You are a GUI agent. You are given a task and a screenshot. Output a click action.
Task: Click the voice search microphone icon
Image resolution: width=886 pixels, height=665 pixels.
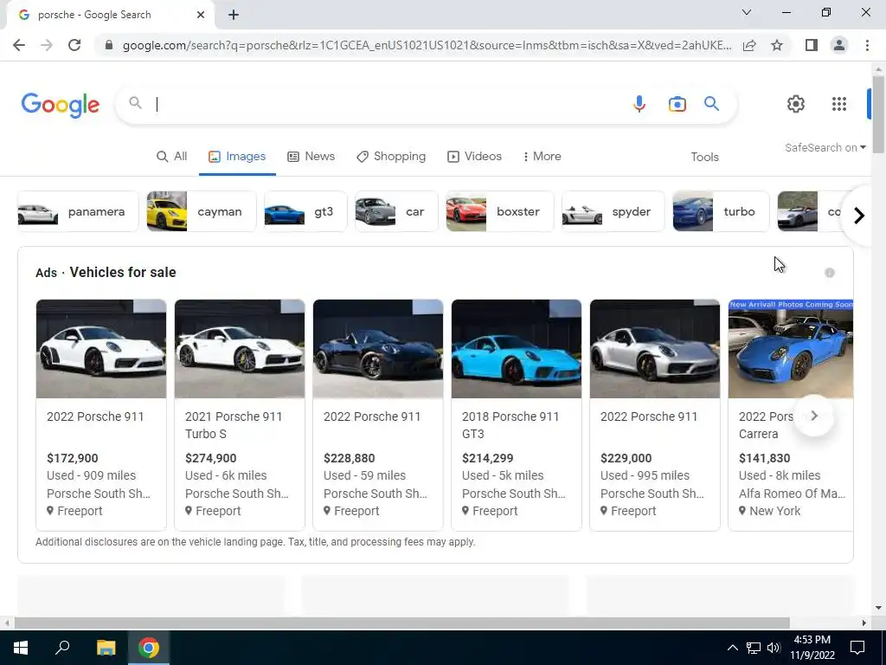pos(639,104)
